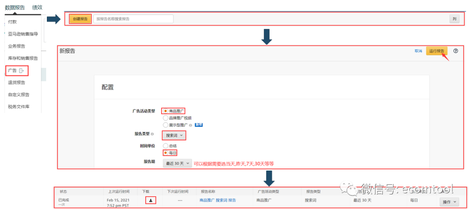Open the help question mark icon

(456, 51)
